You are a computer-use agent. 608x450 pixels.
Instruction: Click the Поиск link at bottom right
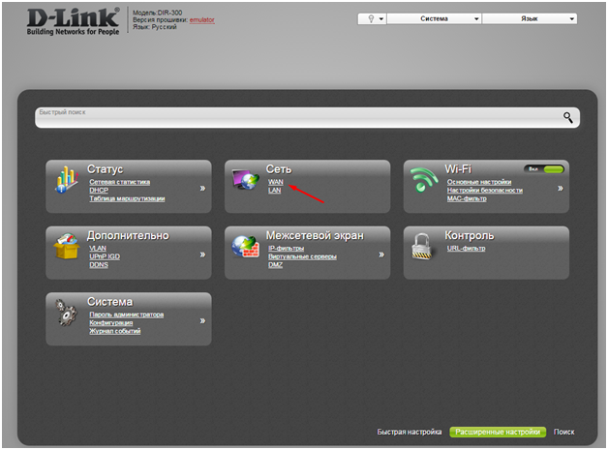click(564, 432)
